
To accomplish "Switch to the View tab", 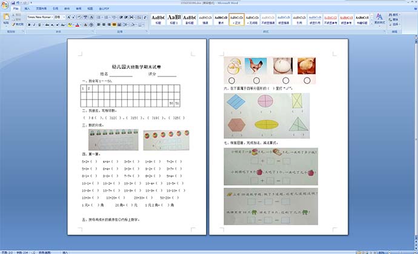I will 90,9.
